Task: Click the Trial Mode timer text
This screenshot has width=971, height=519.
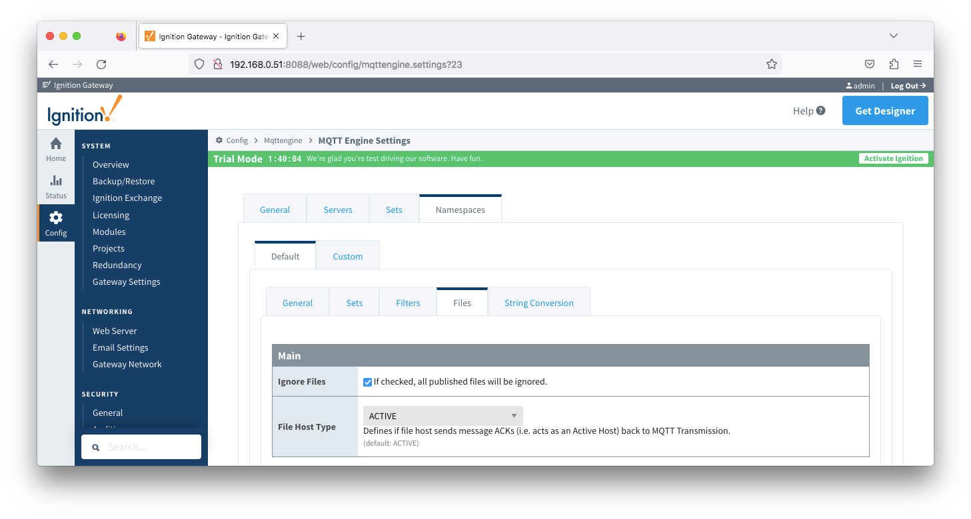Action: point(285,158)
